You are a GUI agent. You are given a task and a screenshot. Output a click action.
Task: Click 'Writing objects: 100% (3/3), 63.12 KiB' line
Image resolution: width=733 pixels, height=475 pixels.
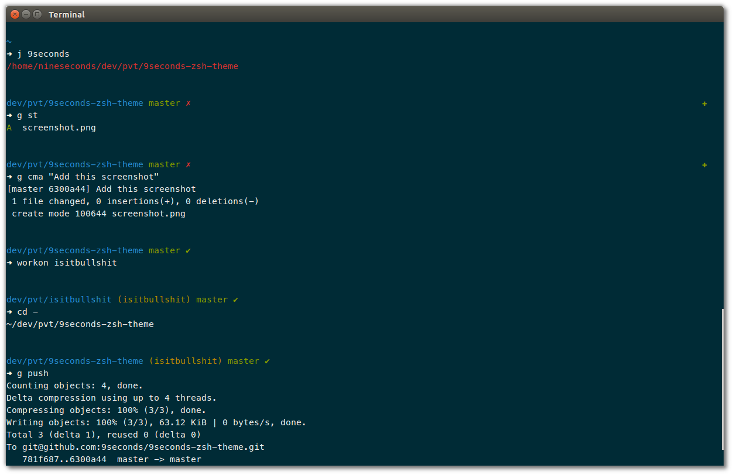[x=156, y=422]
